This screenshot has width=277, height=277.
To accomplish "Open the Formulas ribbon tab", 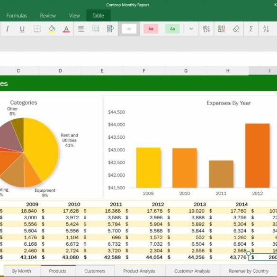I will pos(17,16).
